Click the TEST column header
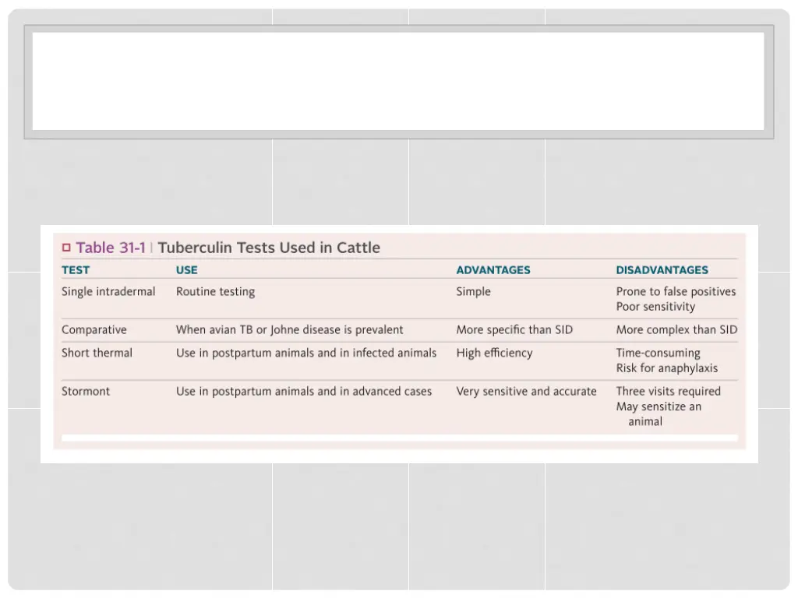Viewport: 798px width, 598px height. click(x=76, y=270)
